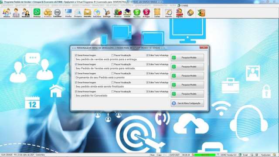
Task: Open the Cartas toolbar icon
Action: tap(157, 13)
